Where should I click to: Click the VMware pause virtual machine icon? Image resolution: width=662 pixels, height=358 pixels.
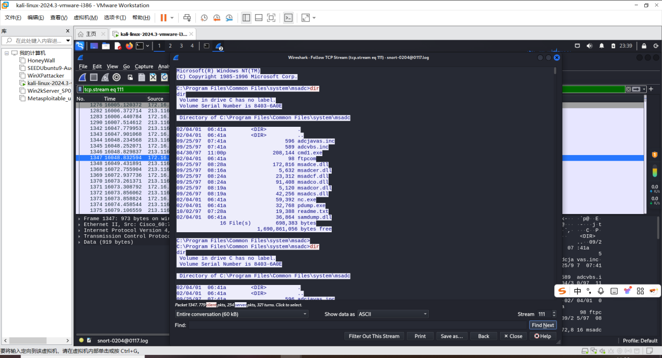(164, 18)
